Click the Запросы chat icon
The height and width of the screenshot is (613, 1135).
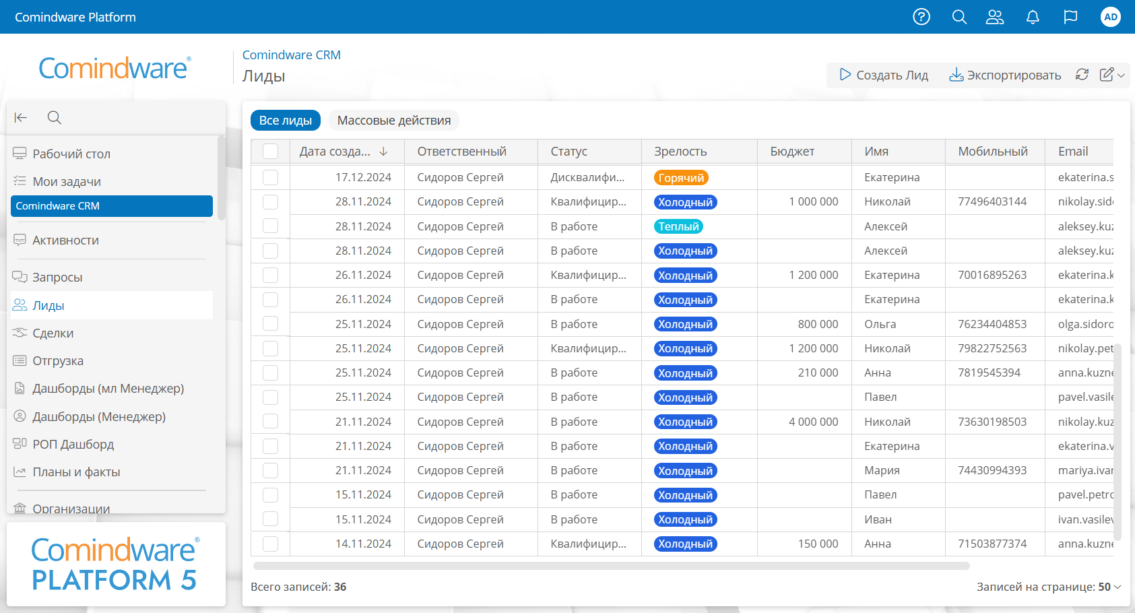coord(20,277)
